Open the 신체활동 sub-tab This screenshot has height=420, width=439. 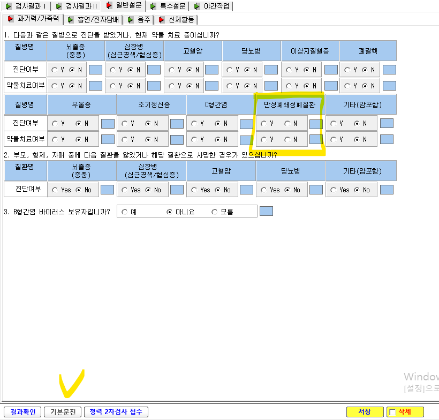[177, 20]
